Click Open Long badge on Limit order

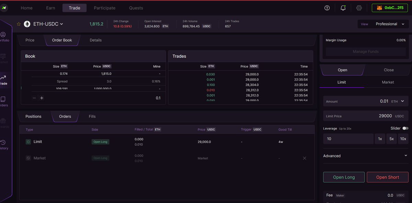(x=100, y=142)
